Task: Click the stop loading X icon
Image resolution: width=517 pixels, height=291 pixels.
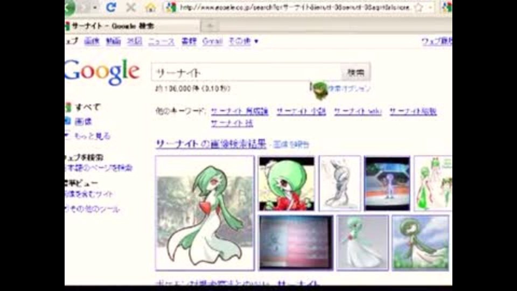Action: 130,7
